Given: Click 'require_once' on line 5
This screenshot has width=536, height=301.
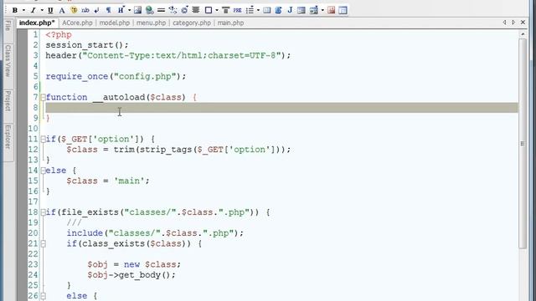Looking at the screenshot, I should pos(77,76).
